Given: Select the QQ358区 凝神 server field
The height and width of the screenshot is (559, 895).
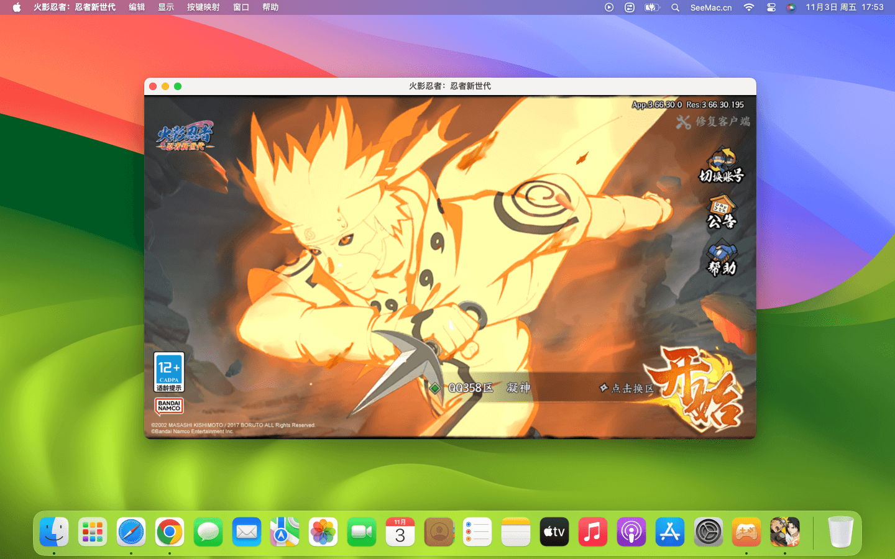Looking at the screenshot, I should coord(489,388).
